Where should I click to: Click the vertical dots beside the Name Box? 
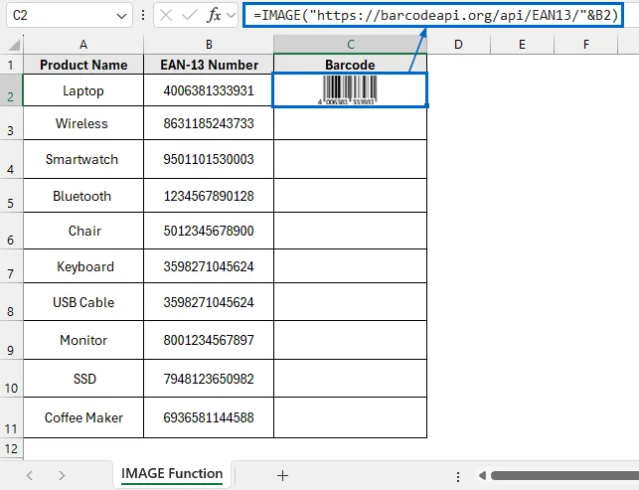pyautogui.click(x=143, y=16)
